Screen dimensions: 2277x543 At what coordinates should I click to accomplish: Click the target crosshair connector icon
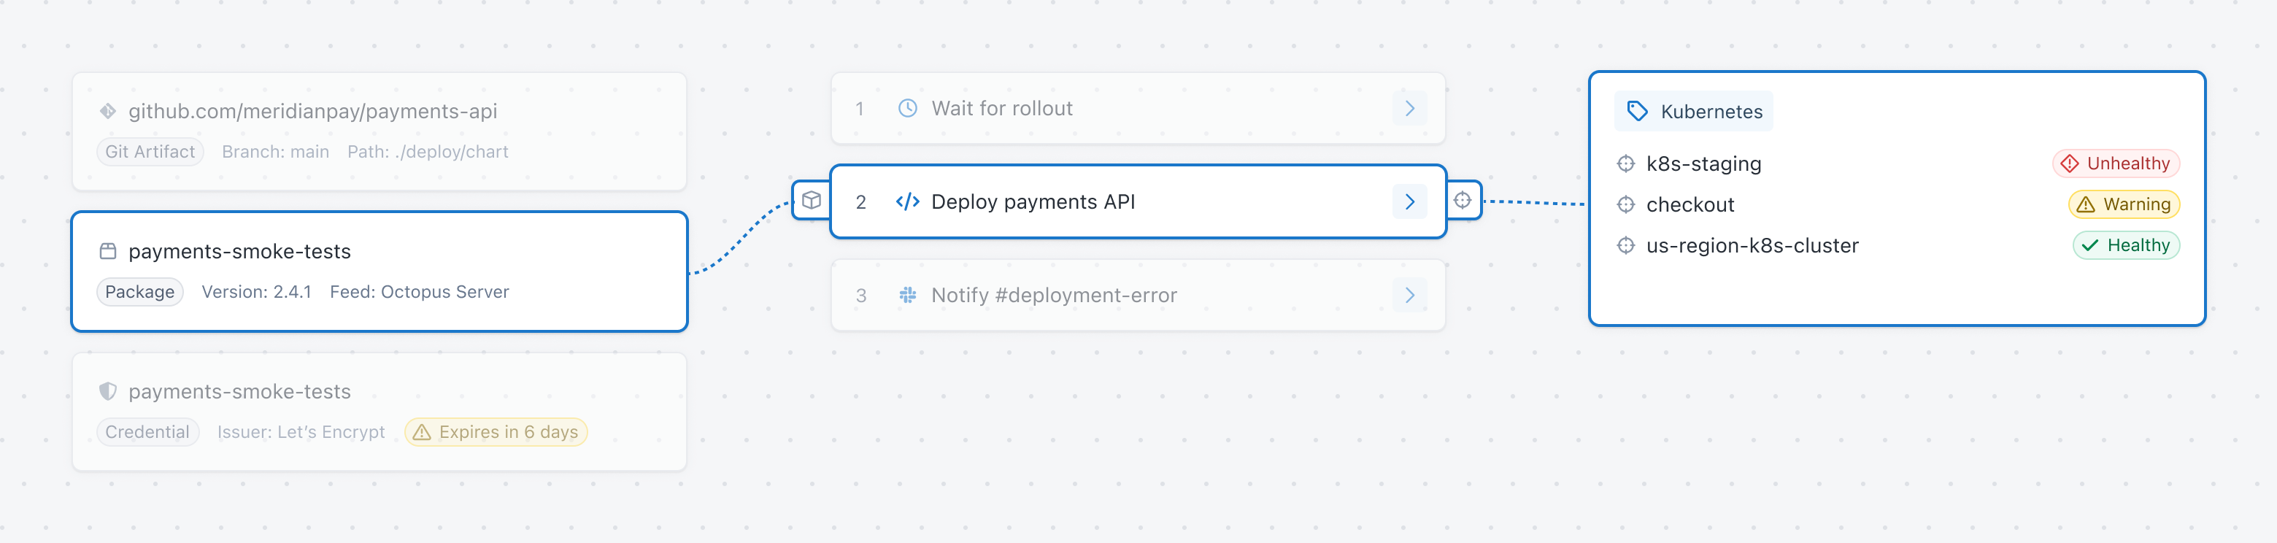pos(1463,201)
